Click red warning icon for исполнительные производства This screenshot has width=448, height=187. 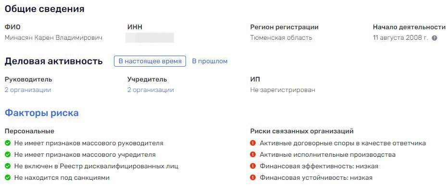click(252, 155)
